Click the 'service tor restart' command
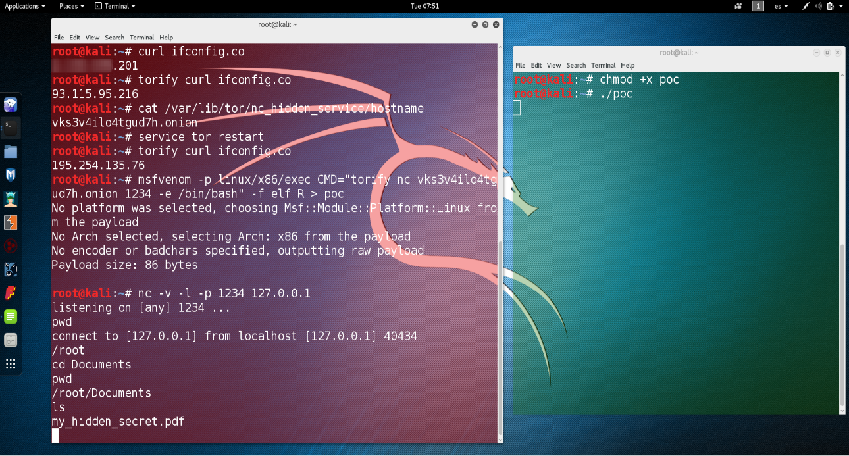Viewport: 849px width, 456px height. pos(201,137)
